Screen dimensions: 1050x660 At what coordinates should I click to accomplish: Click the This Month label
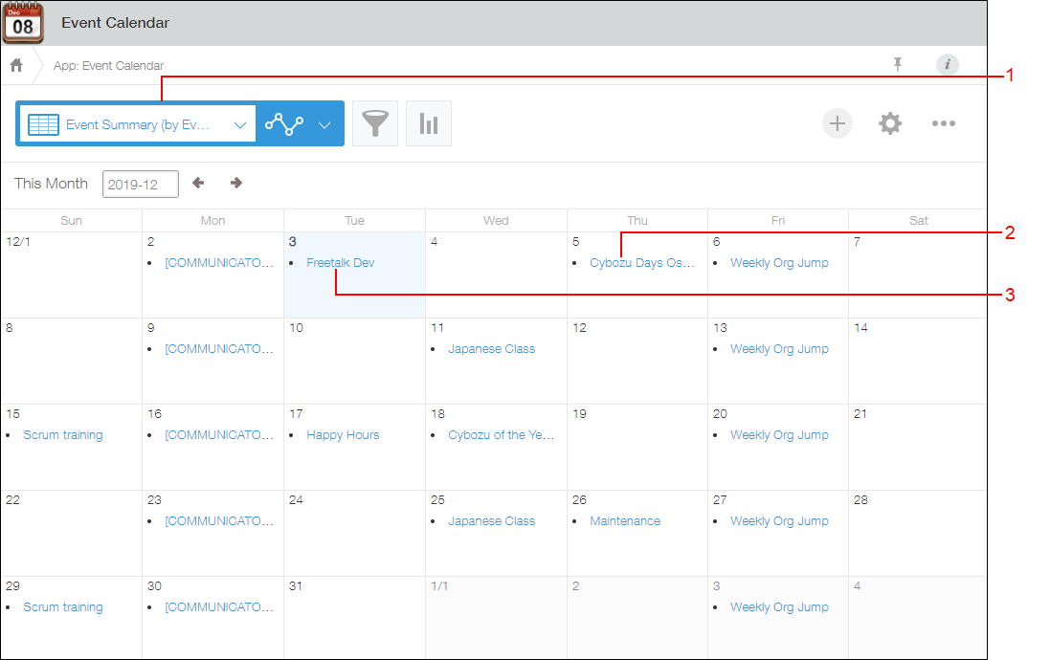coord(51,183)
